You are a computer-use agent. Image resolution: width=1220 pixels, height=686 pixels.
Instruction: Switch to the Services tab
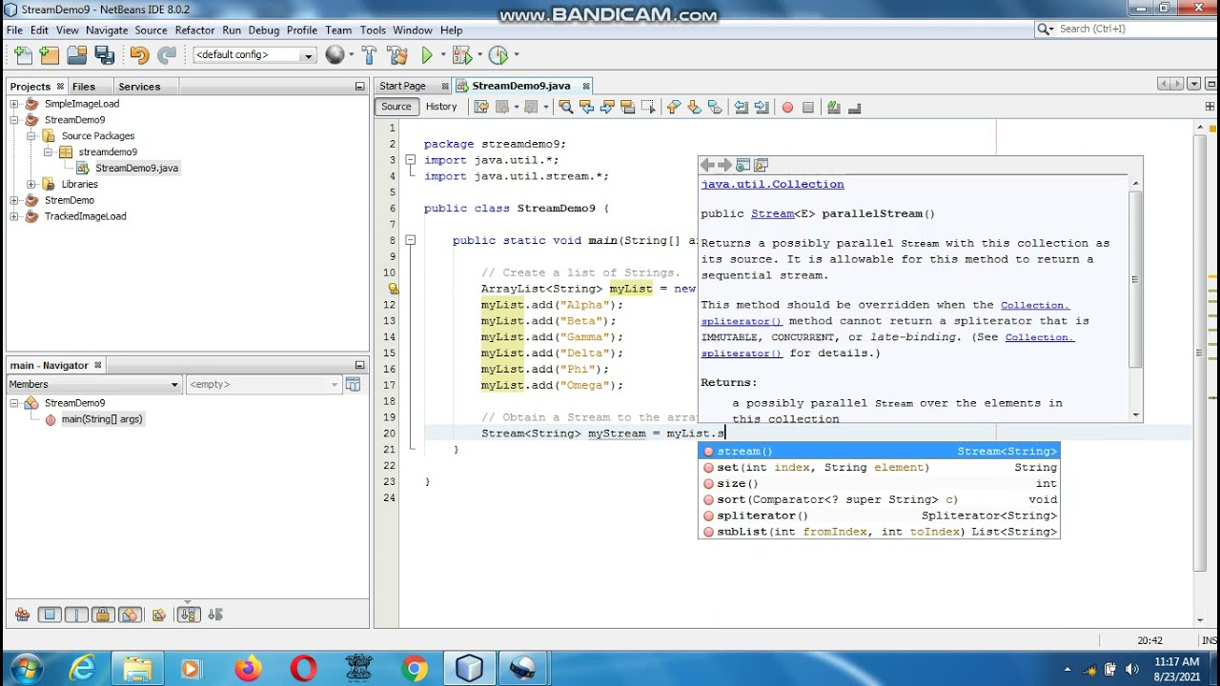[x=139, y=87]
